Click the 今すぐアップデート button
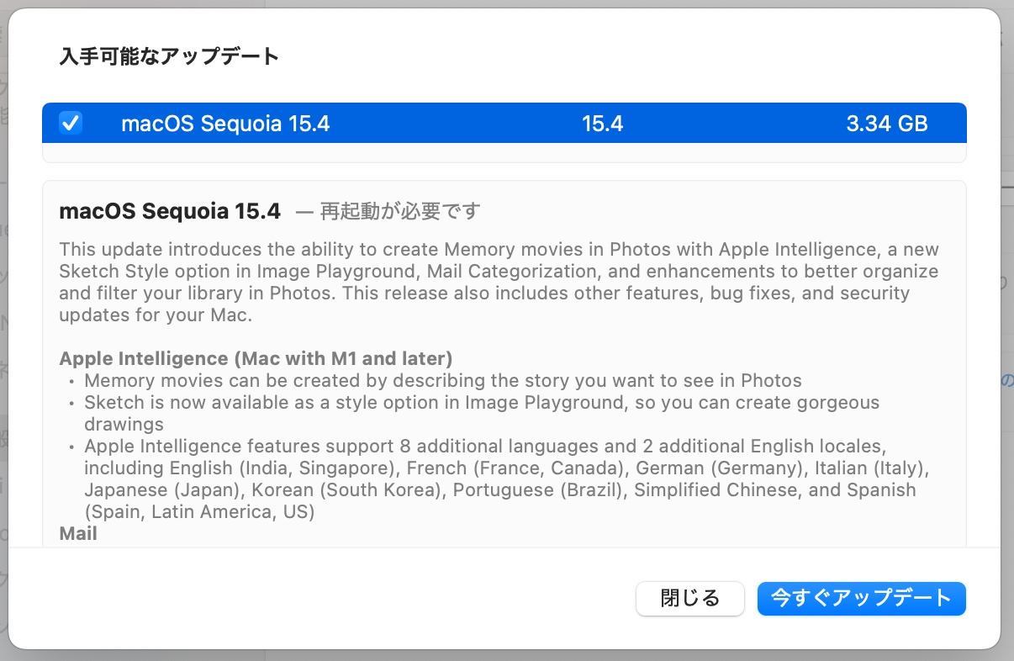This screenshot has height=661, width=1014. [x=861, y=599]
